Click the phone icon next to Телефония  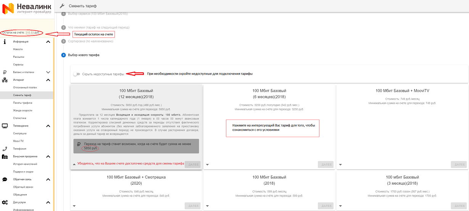tap(5, 149)
